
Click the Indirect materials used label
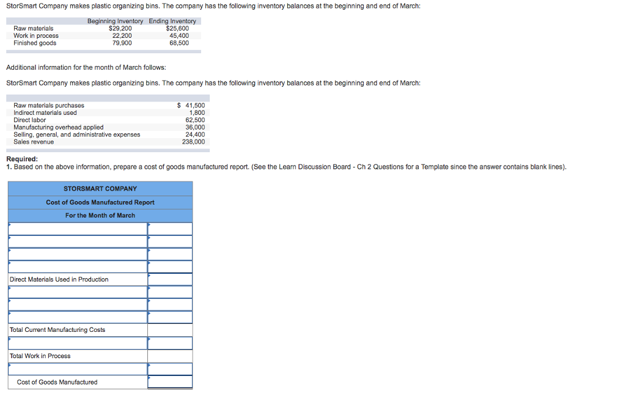coord(45,112)
